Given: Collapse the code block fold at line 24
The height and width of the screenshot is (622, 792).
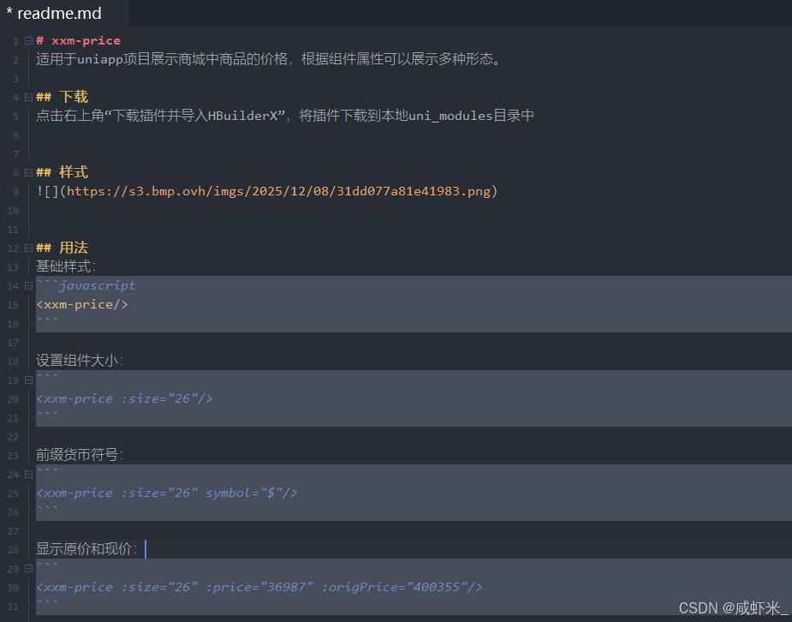Looking at the screenshot, I should click(29, 474).
